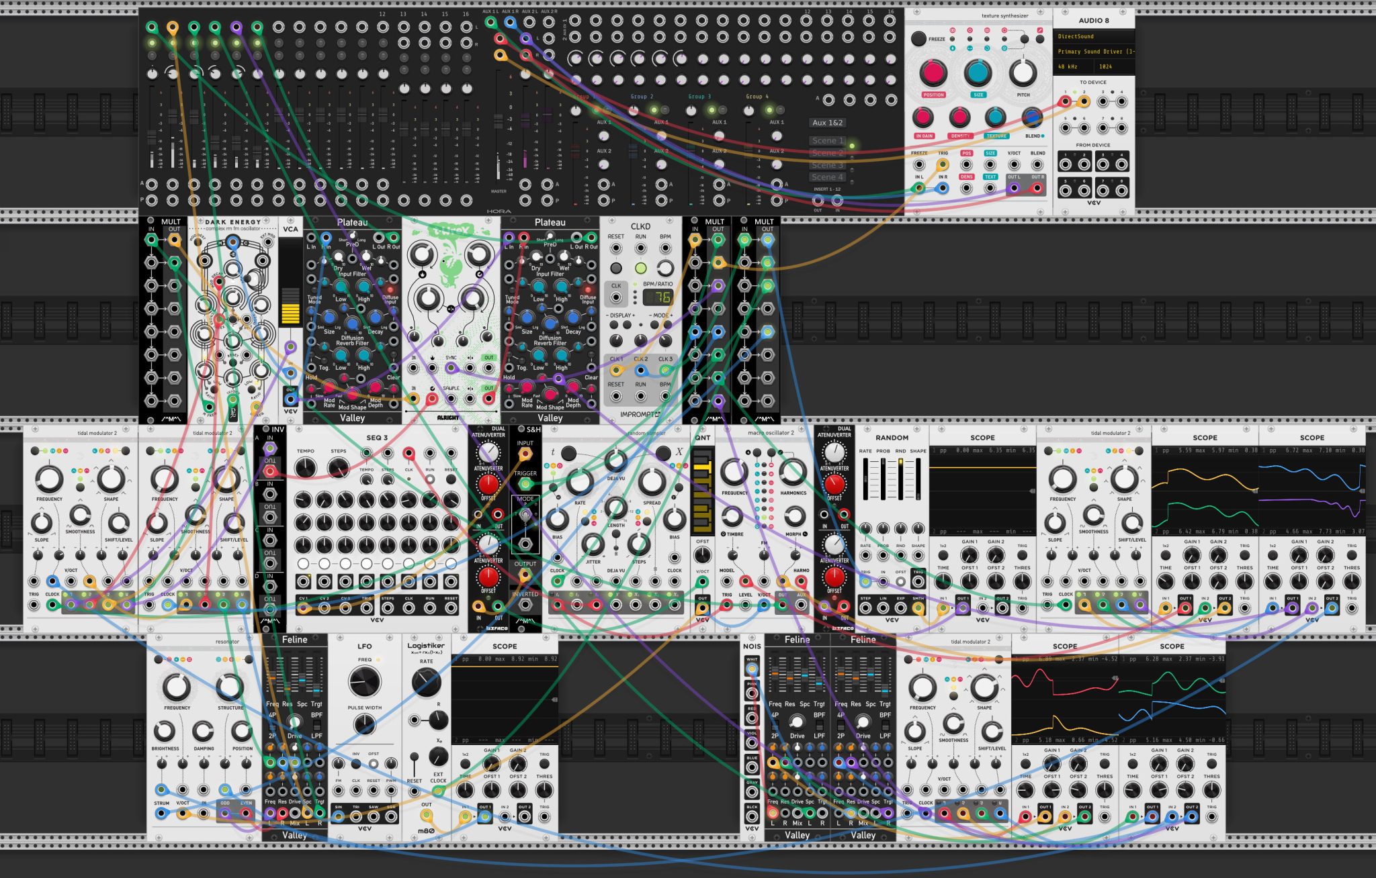Viewport: 1376px width, 878px height.
Task: Click the tall yellow-lit VCA level slider
Action: (290, 283)
